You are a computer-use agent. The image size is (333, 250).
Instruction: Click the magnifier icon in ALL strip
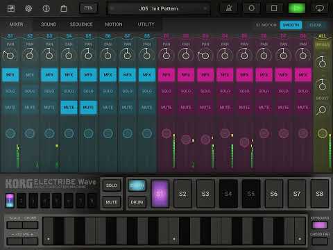(x=322, y=110)
